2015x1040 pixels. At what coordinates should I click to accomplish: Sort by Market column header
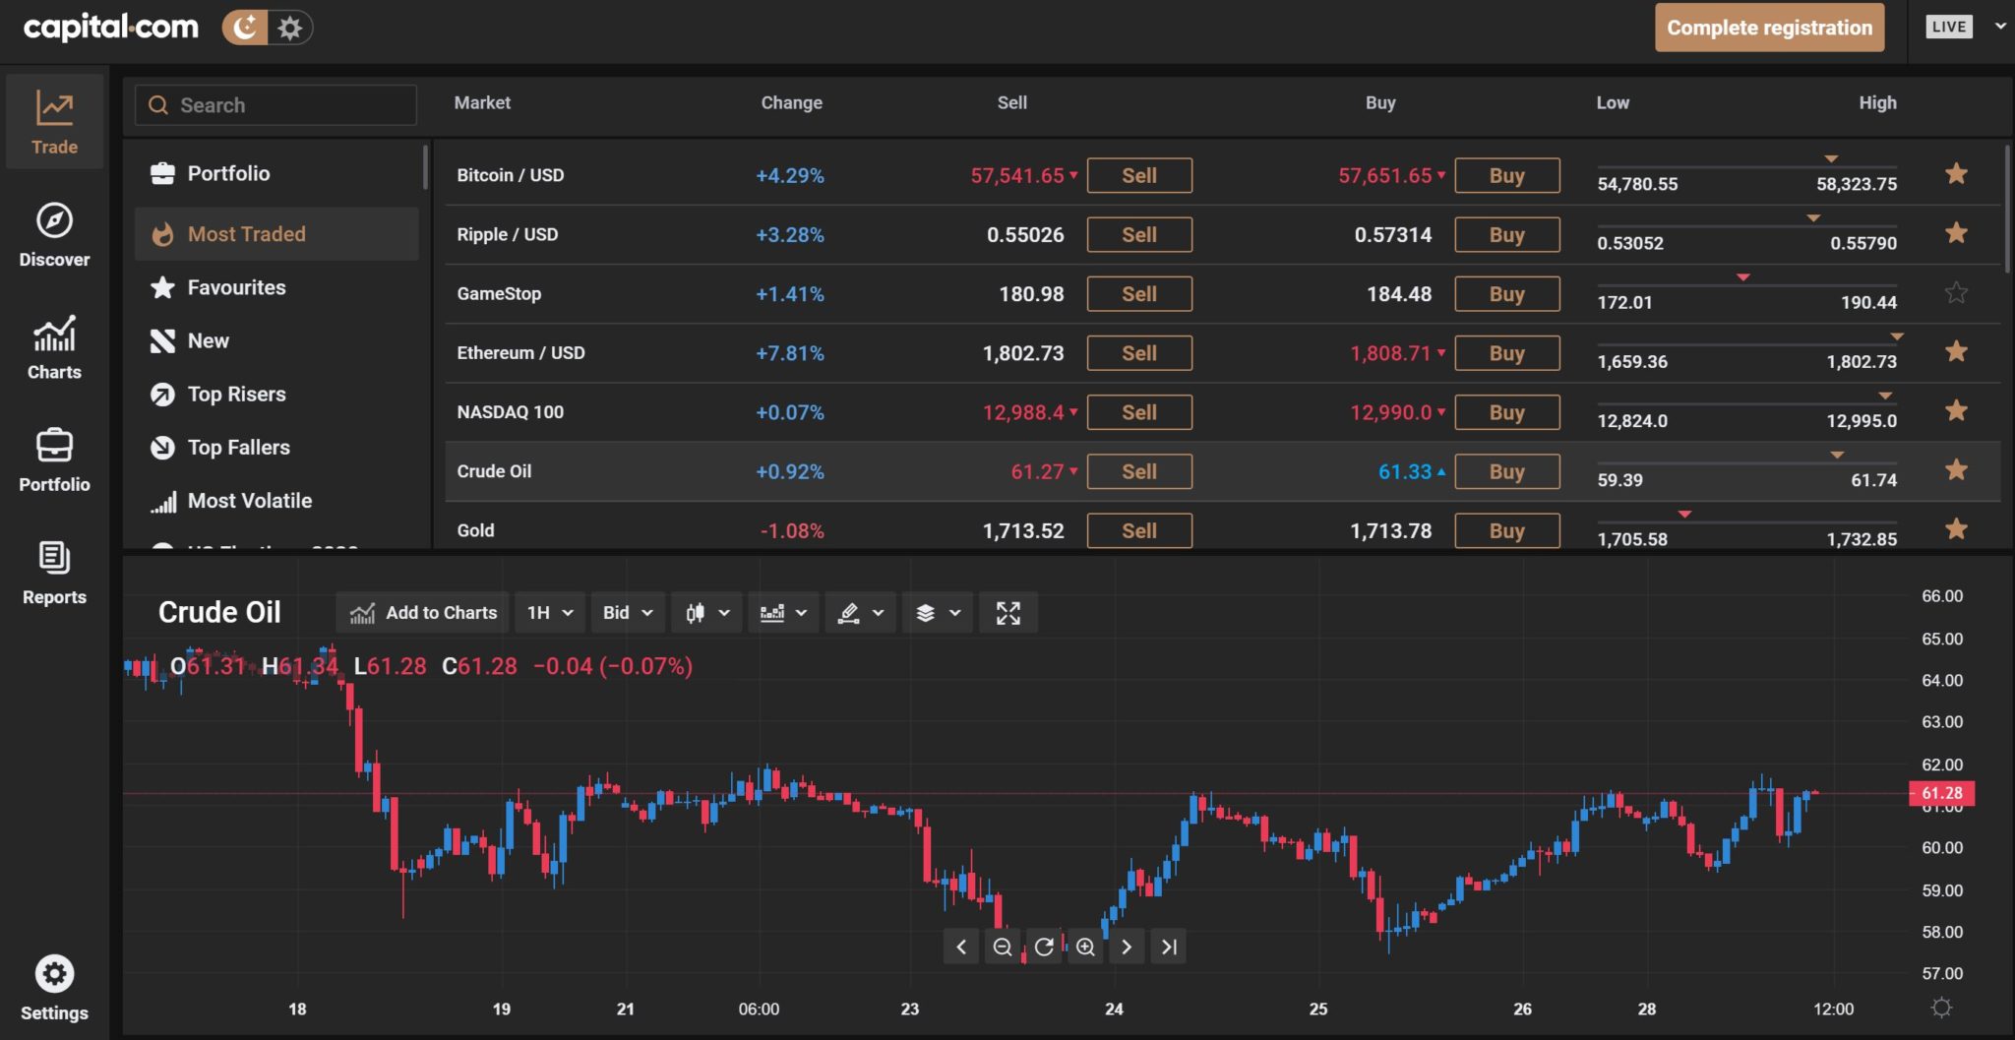pyautogui.click(x=482, y=102)
